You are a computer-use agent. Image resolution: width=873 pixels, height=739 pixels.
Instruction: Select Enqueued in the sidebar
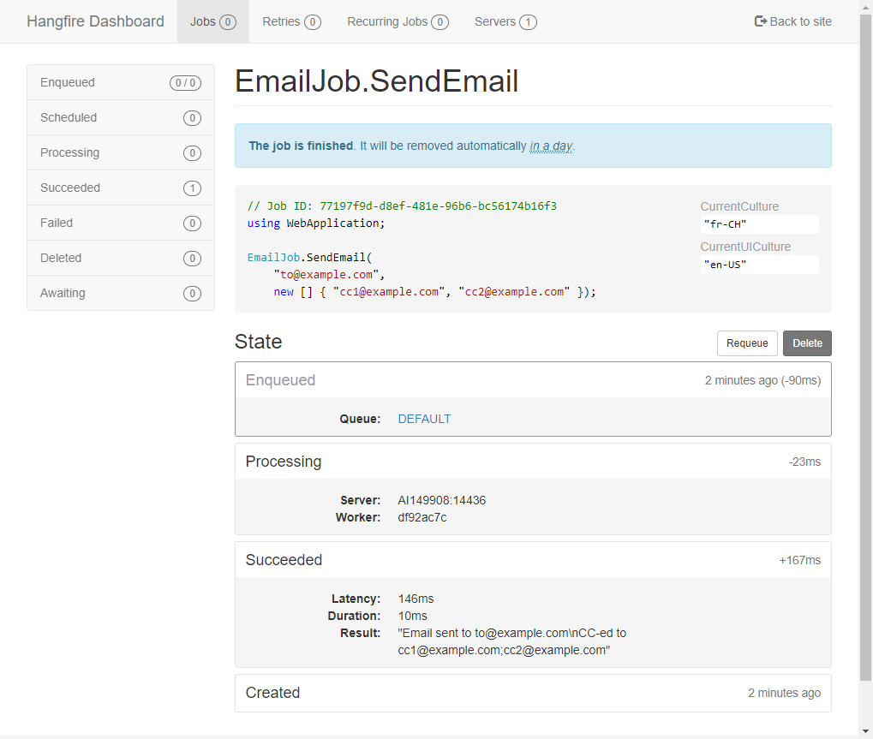point(68,82)
